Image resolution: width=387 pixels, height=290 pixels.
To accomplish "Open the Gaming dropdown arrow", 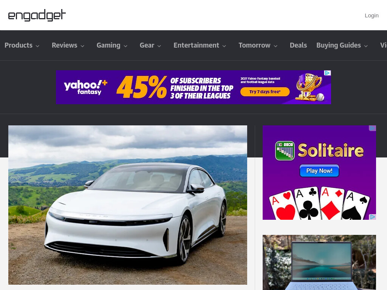I will click(x=125, y=46).
